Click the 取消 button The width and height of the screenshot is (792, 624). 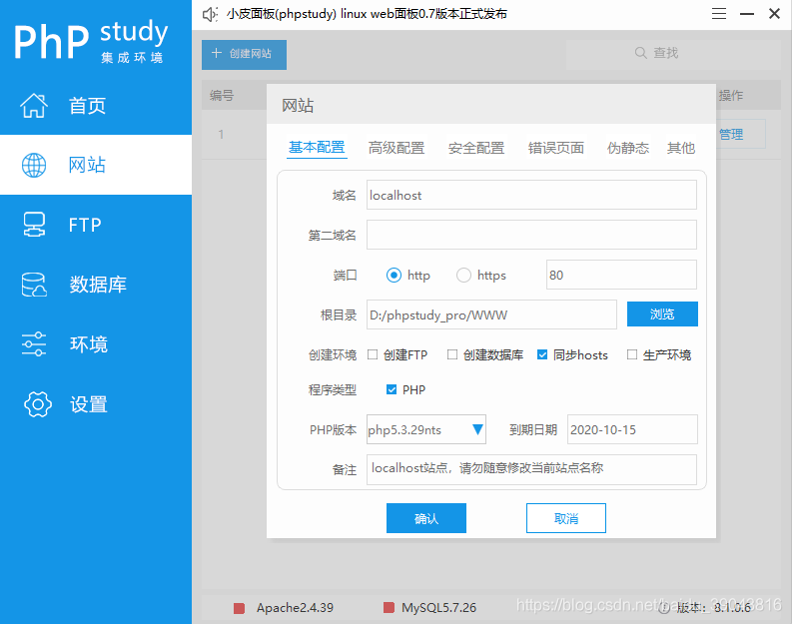[x=566, y=518]
